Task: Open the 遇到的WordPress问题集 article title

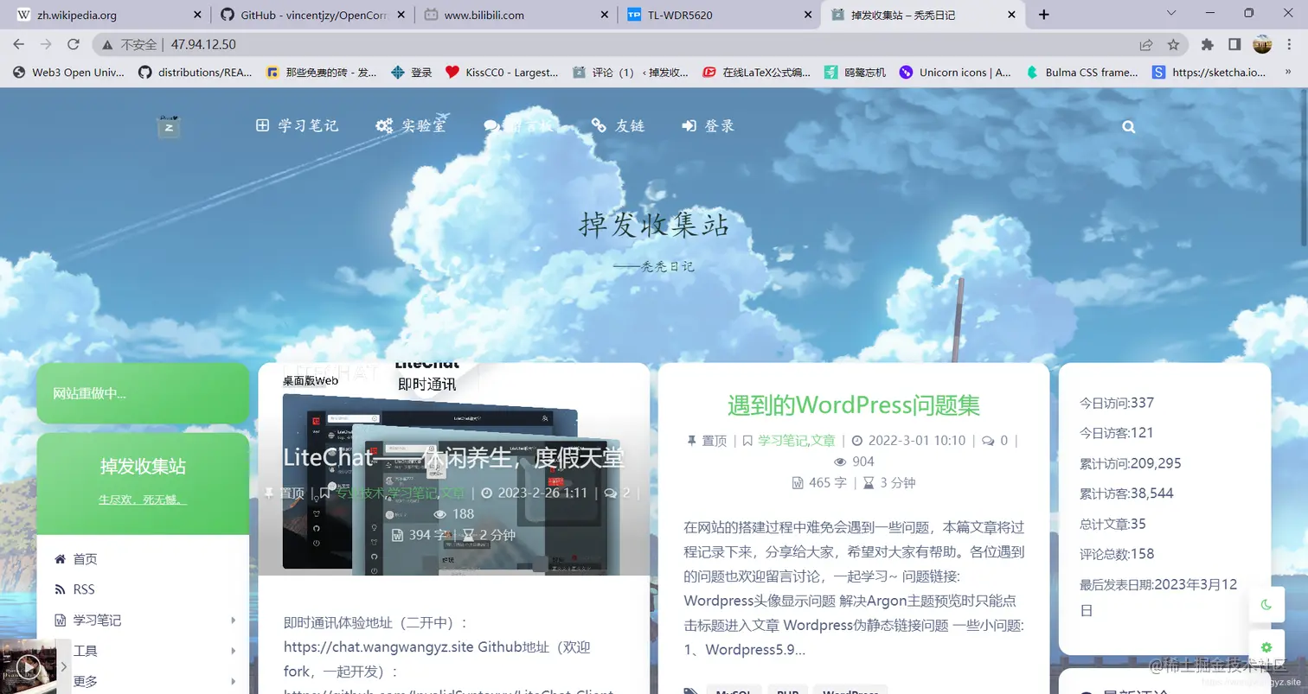Action: point(853,405)
